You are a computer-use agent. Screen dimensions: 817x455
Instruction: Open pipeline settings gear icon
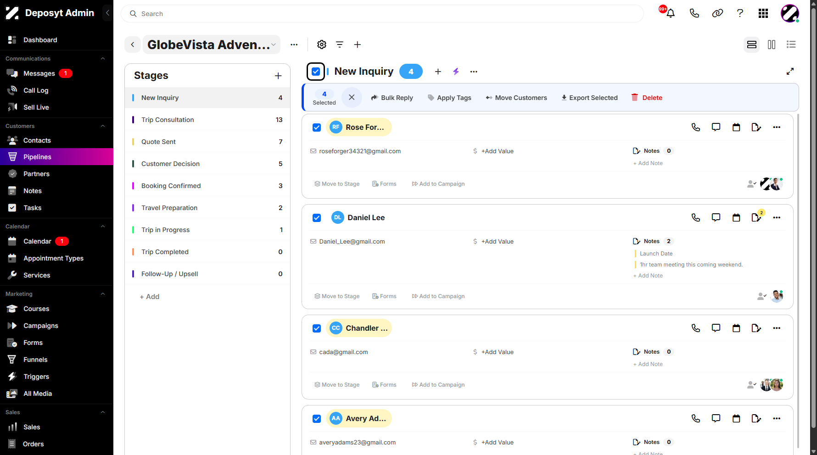tap(322, 44)
